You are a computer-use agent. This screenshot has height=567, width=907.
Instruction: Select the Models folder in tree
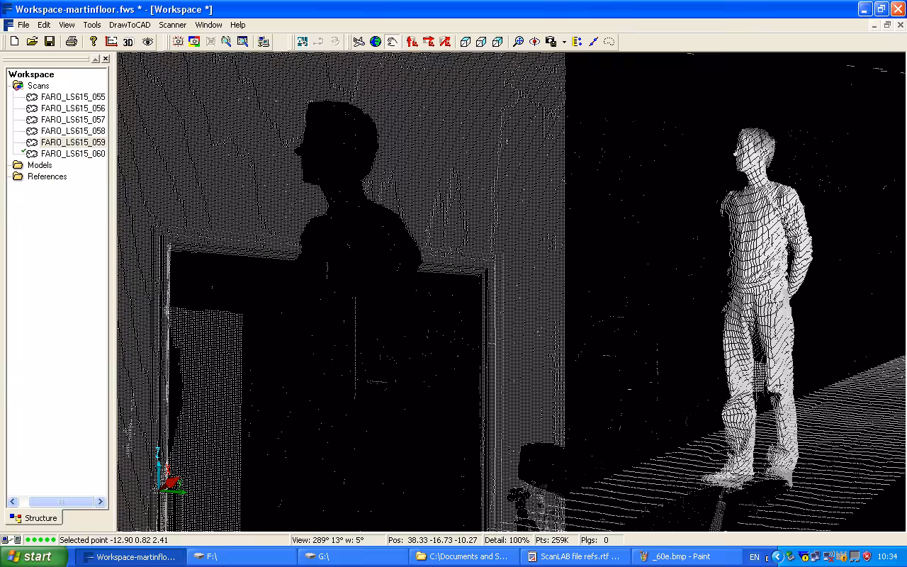[x=40, y=165]
